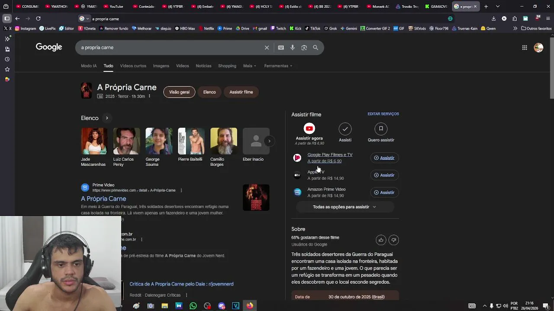Select the Visão geral chip
Image resolution: width=554 pixels, height=311 pixels.
pyautogui.click(x=179, y=92)
